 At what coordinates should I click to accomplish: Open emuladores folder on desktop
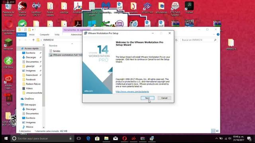[161, 8]
